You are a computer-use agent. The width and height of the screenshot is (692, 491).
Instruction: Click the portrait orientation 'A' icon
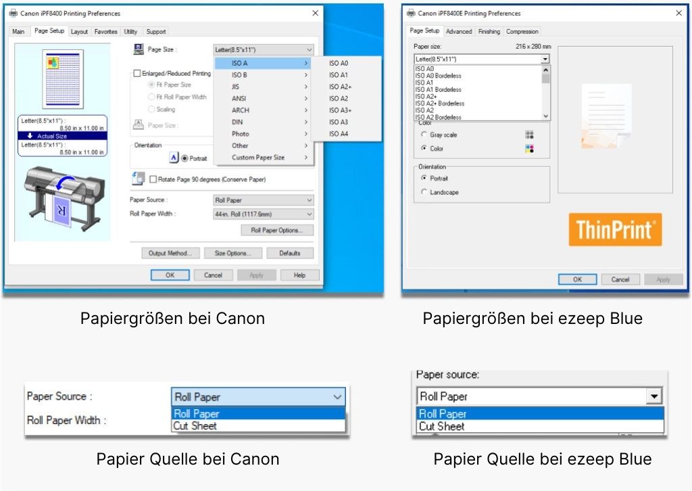point(174,158)
